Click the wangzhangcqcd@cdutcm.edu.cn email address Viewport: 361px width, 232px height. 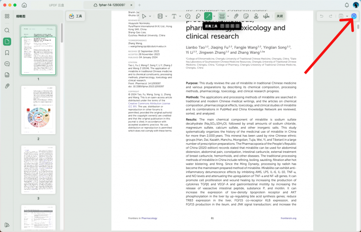coord(148,46)
